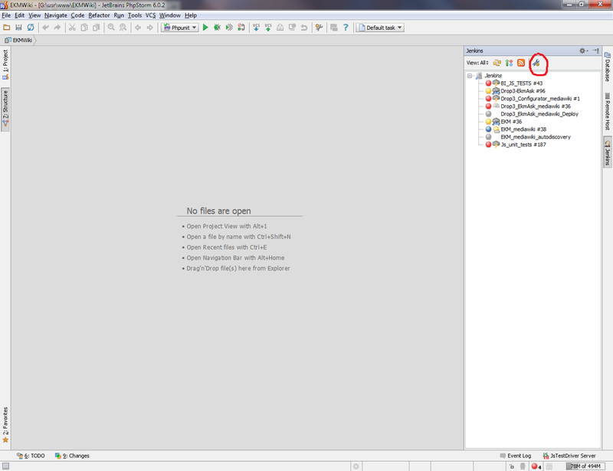Open the Jenkins RSS feed icon
Image resolution: width=613 pixels, height=471 pixels.
point(521,63)
